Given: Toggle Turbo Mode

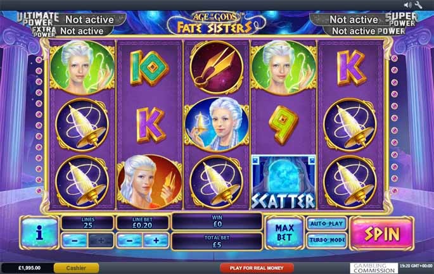Looking at the screenshot, I should [326, 240].
